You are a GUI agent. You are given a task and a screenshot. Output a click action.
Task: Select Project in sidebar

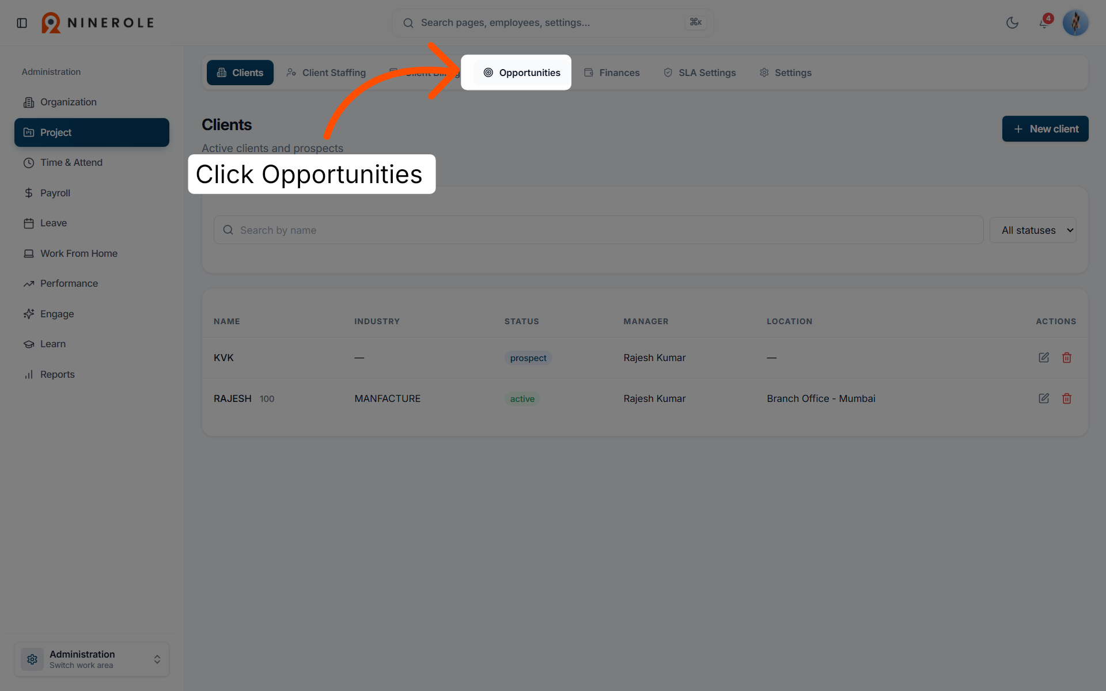coord(92,132)
